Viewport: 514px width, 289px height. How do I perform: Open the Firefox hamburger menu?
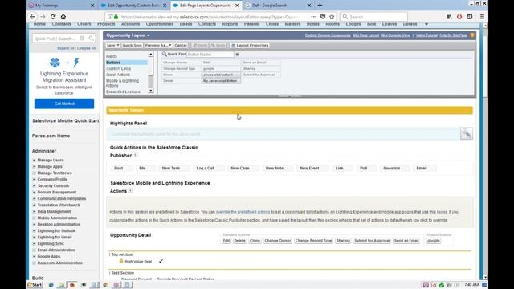(482, 17)
